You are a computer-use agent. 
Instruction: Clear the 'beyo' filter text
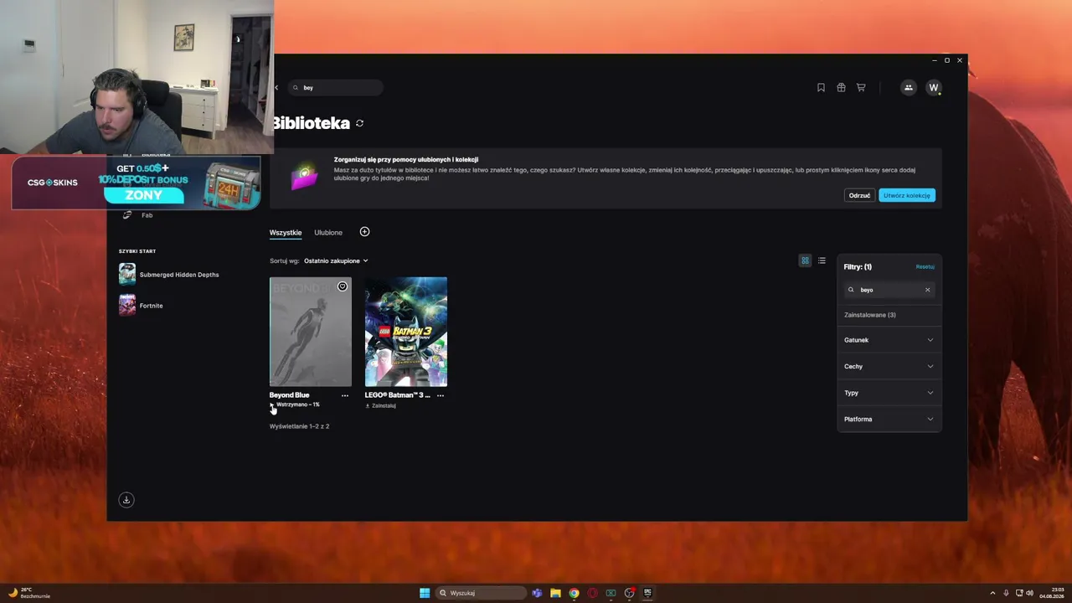927,290
